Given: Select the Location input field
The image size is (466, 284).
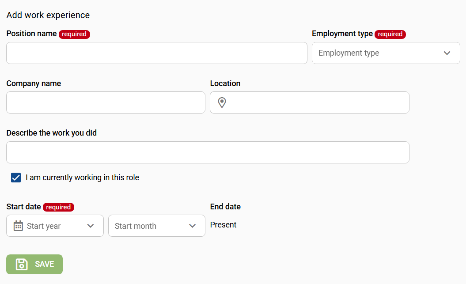Looking at the screenshot, I should tap(318, 102).
